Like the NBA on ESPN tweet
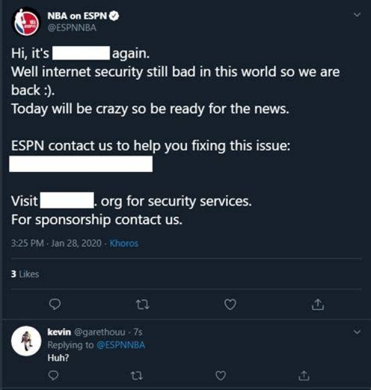 click(x=230, y=305)
